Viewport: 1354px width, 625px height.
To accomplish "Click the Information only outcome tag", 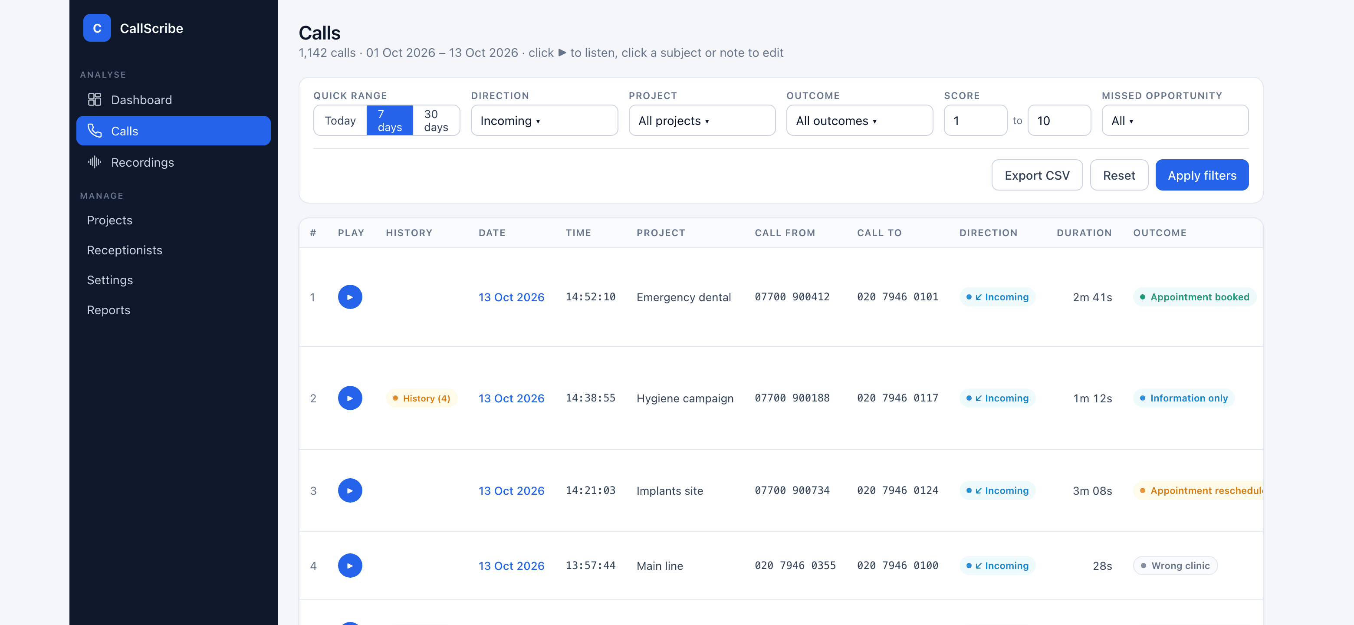I will click(1184, 398).
